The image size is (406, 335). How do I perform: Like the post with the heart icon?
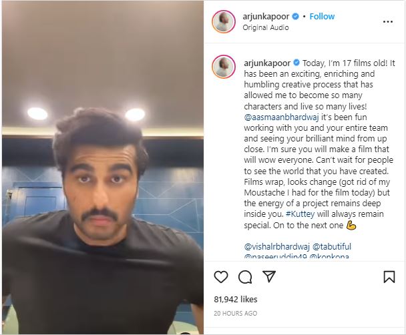coord(221,277)
